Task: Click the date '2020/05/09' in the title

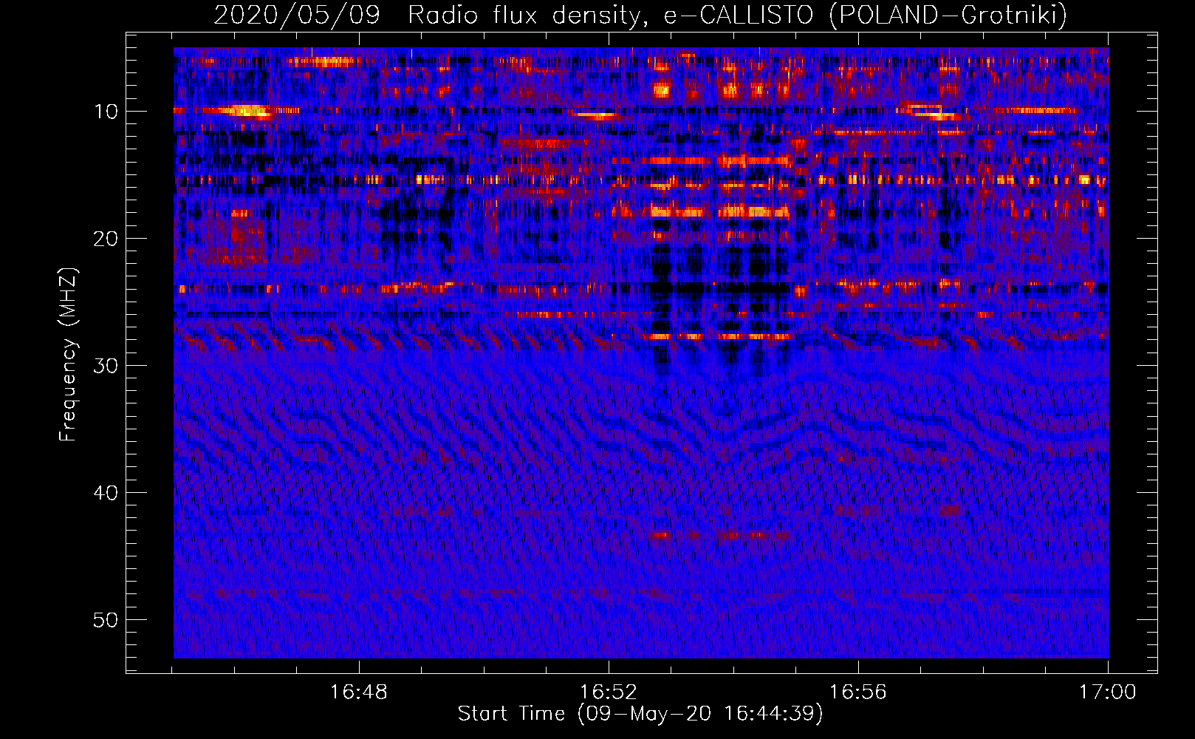Action: point(297,15)
